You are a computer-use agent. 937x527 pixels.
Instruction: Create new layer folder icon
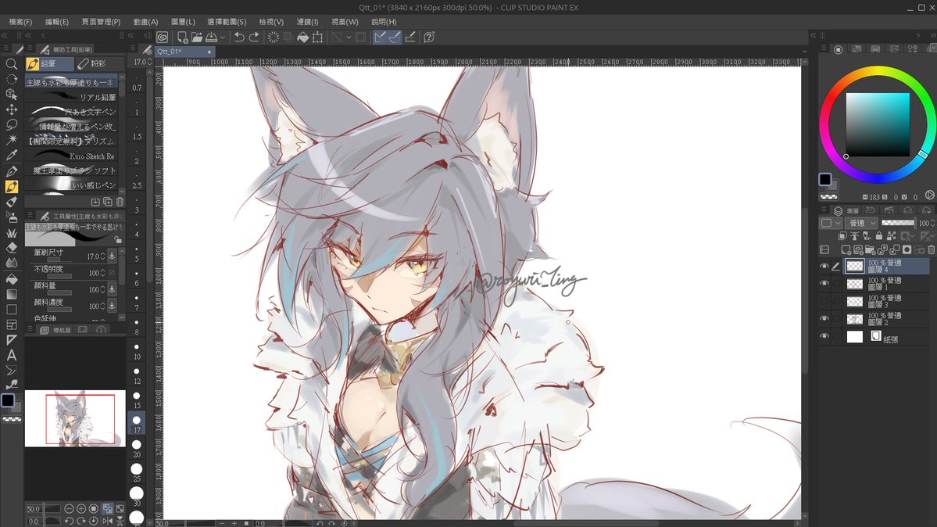click(x=870, y=249)
